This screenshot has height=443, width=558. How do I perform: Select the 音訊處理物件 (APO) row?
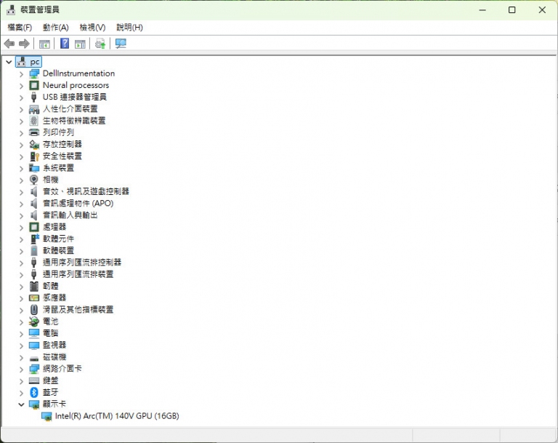click(78, 204)
